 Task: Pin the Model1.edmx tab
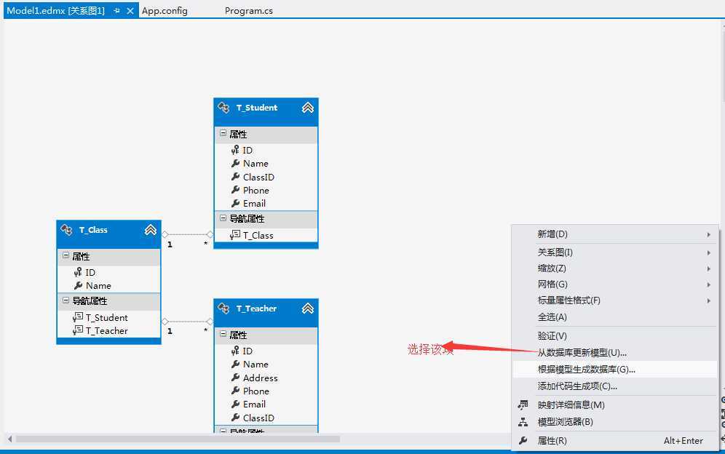[116, 10]
